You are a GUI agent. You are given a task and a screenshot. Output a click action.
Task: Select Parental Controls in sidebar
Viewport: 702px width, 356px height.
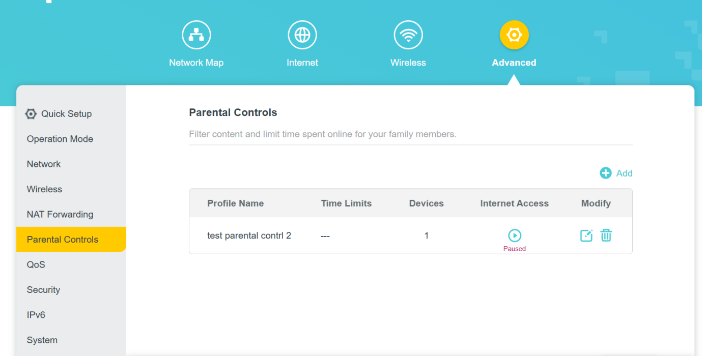[63, 240]
